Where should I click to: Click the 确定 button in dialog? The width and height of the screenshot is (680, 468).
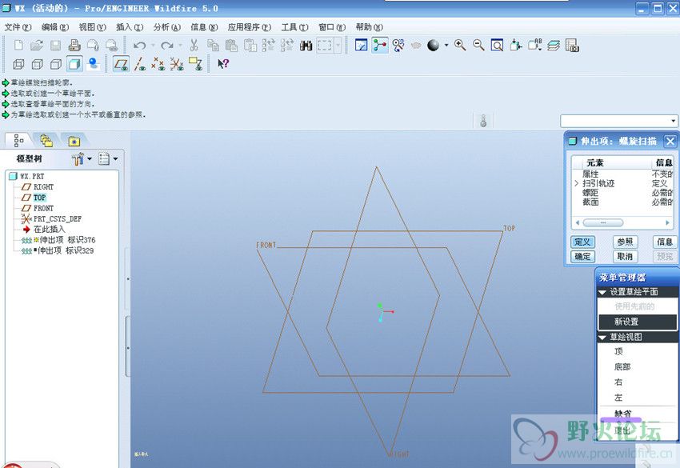tap(582, 256)
